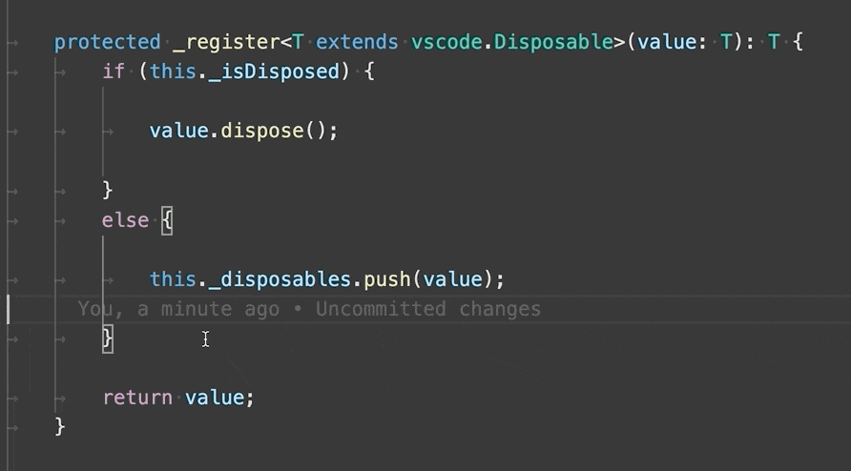
Task: Click the "protected" keyword
Action: 107,42
